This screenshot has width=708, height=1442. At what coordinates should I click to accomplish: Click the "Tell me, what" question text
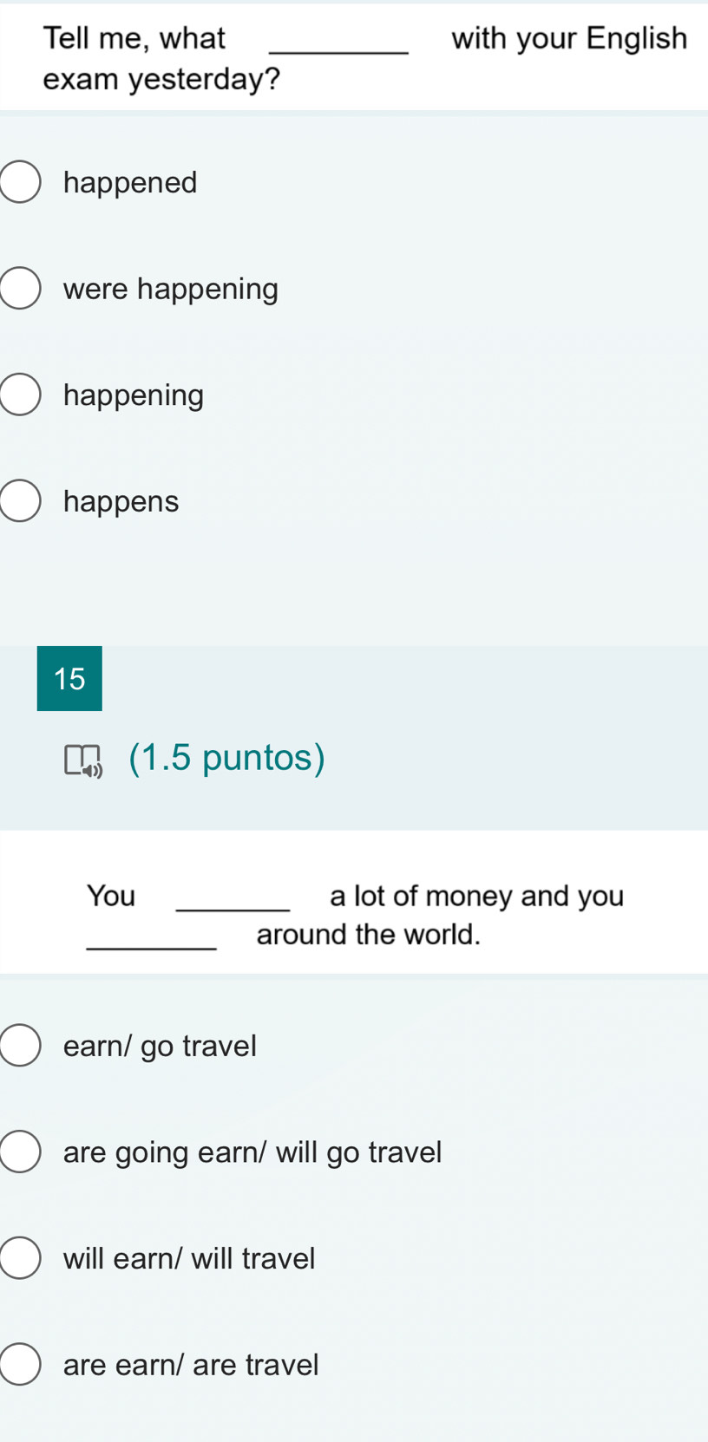pyautogui.click(x=134, y=38)
